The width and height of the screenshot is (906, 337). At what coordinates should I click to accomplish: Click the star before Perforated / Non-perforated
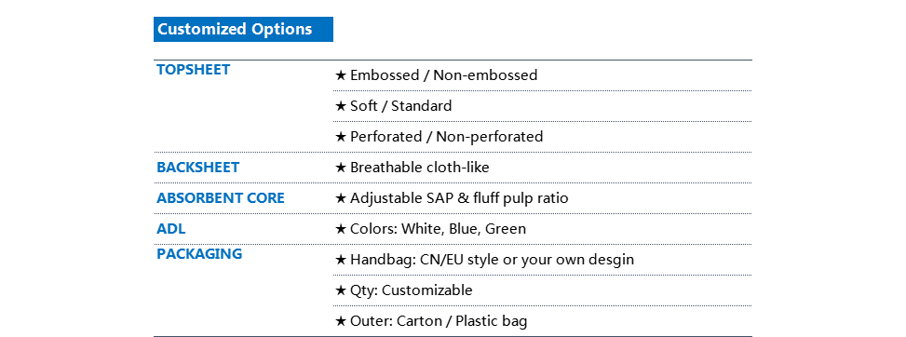coord(341,137)
